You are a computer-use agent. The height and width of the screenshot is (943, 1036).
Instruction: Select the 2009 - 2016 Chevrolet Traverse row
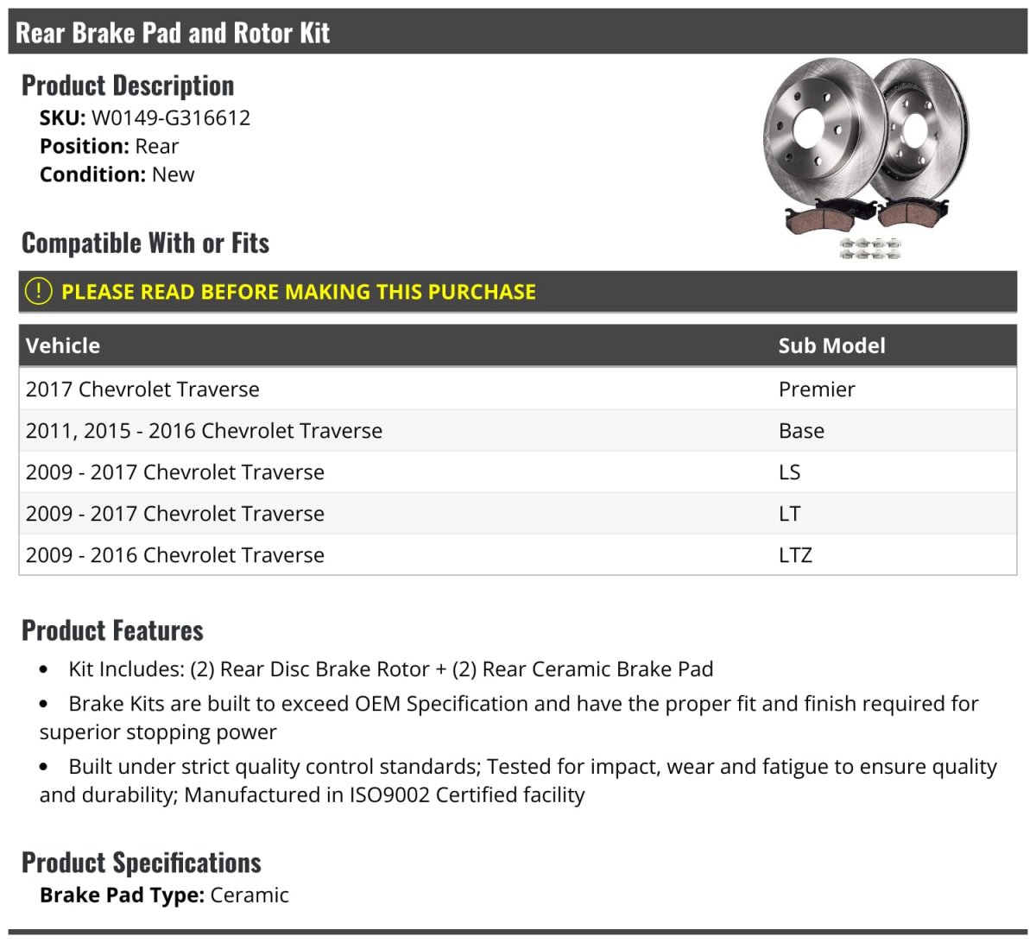pos(175,555)
